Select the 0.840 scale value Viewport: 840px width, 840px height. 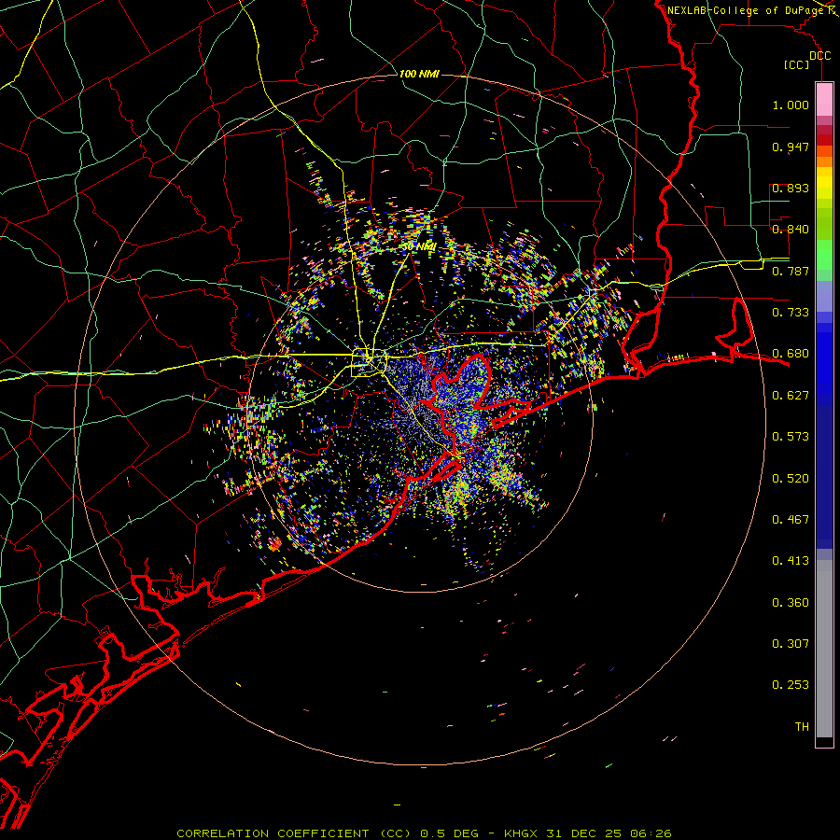pyautogui.click(x=791, y=230)
